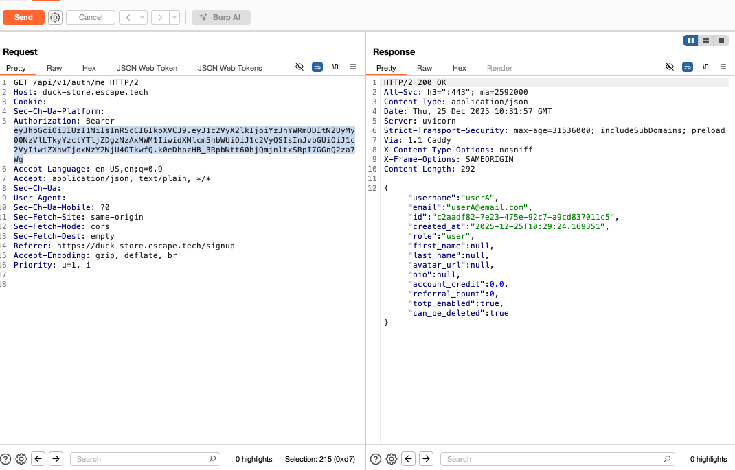
Task: Switch the response view to Render tab
Action: pyautogui.click(x=499, y=68)
